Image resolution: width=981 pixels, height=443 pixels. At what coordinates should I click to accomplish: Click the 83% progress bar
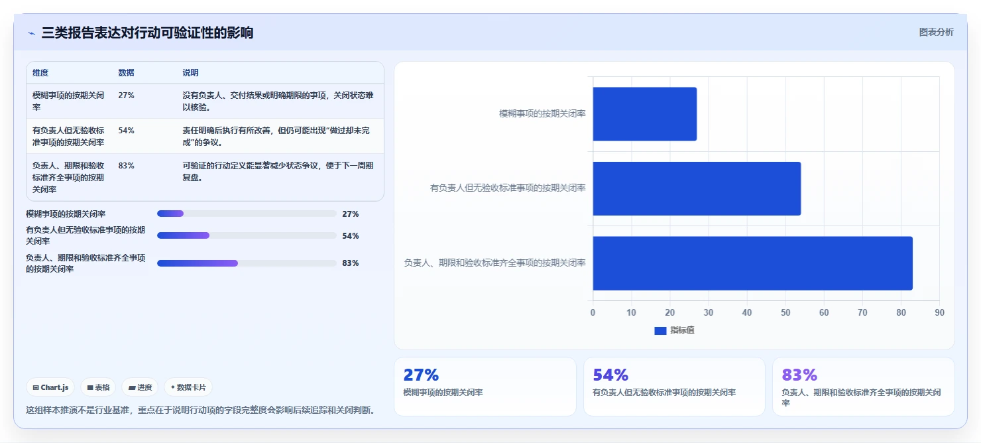click(x=247, y=263)
